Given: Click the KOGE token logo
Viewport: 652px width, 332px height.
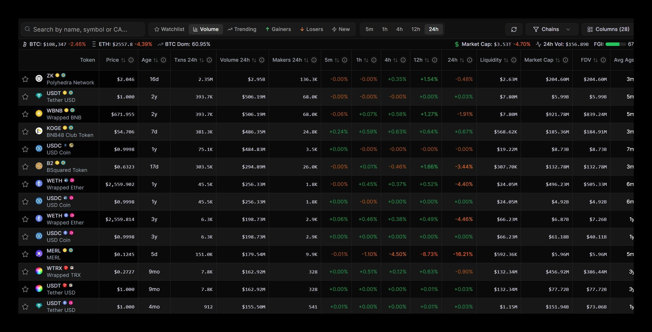Looking at the screenshot, I should coord(39,131).
